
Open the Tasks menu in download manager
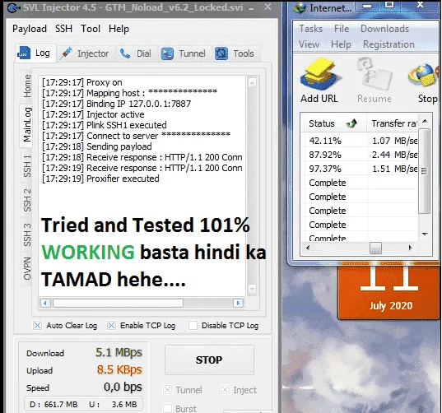(310, 29)
